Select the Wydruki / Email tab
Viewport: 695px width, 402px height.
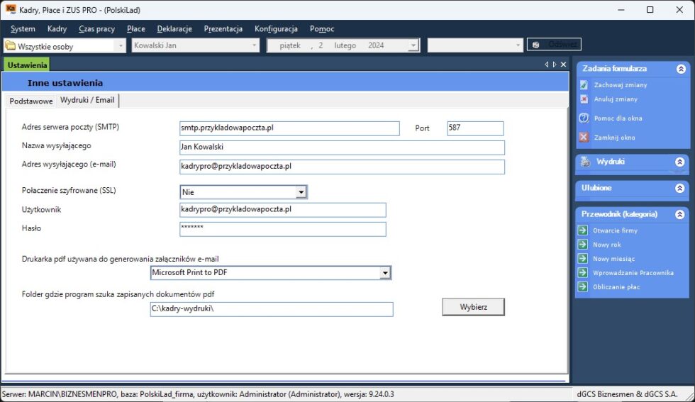click(87, 100)
